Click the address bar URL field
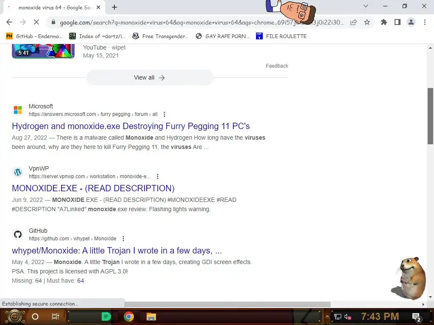434x325 pixels. pyautogui.click(x=201, y=22)
